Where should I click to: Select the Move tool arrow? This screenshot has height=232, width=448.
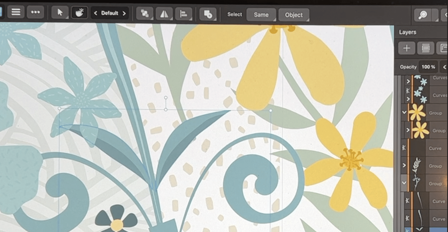click(60, 13)
